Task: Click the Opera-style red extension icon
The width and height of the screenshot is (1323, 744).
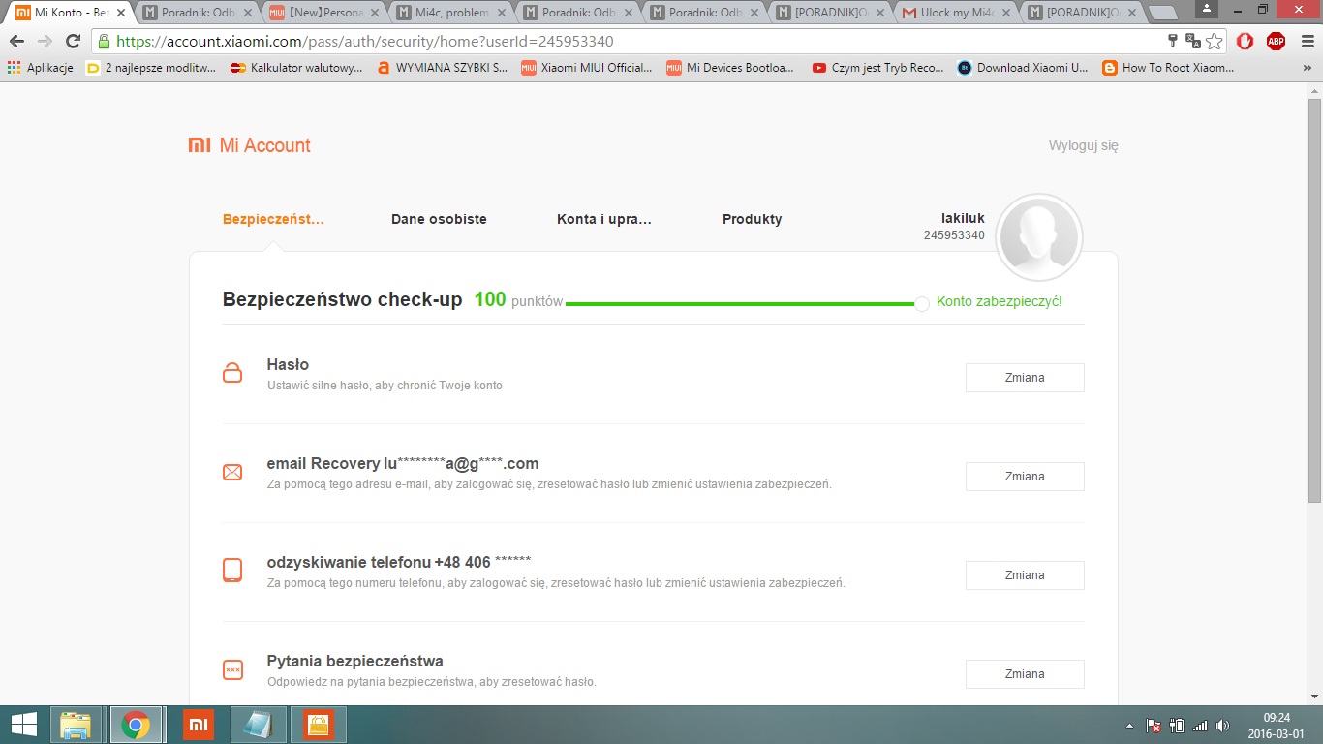Action: [1246, 41]
